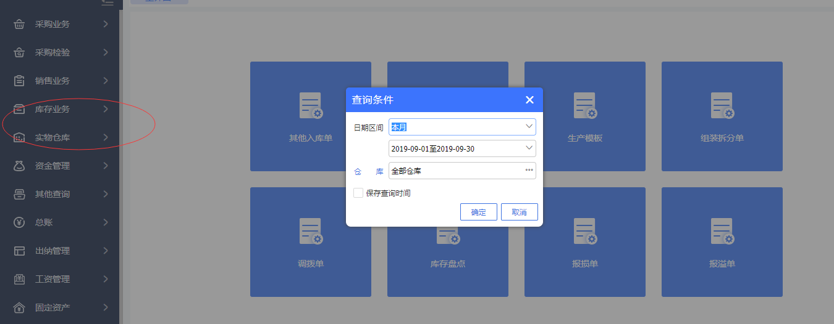Open the 报溢单 tile
The image size is (834, 324).
[x=722, y=242]
